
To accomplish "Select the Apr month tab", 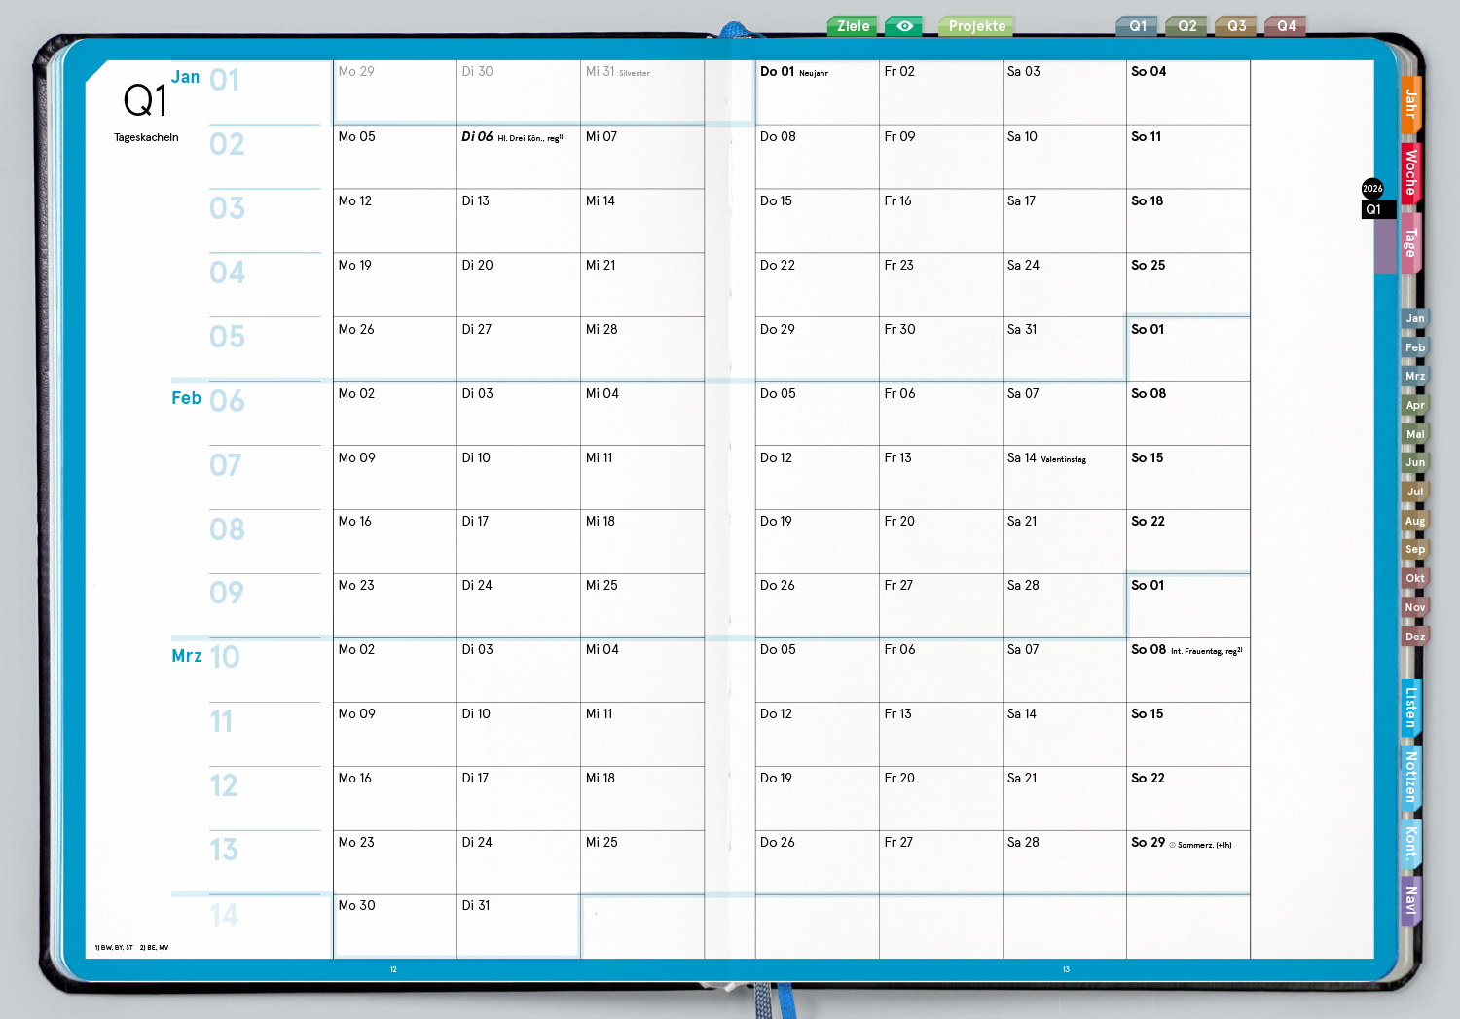I will 1415,405.
